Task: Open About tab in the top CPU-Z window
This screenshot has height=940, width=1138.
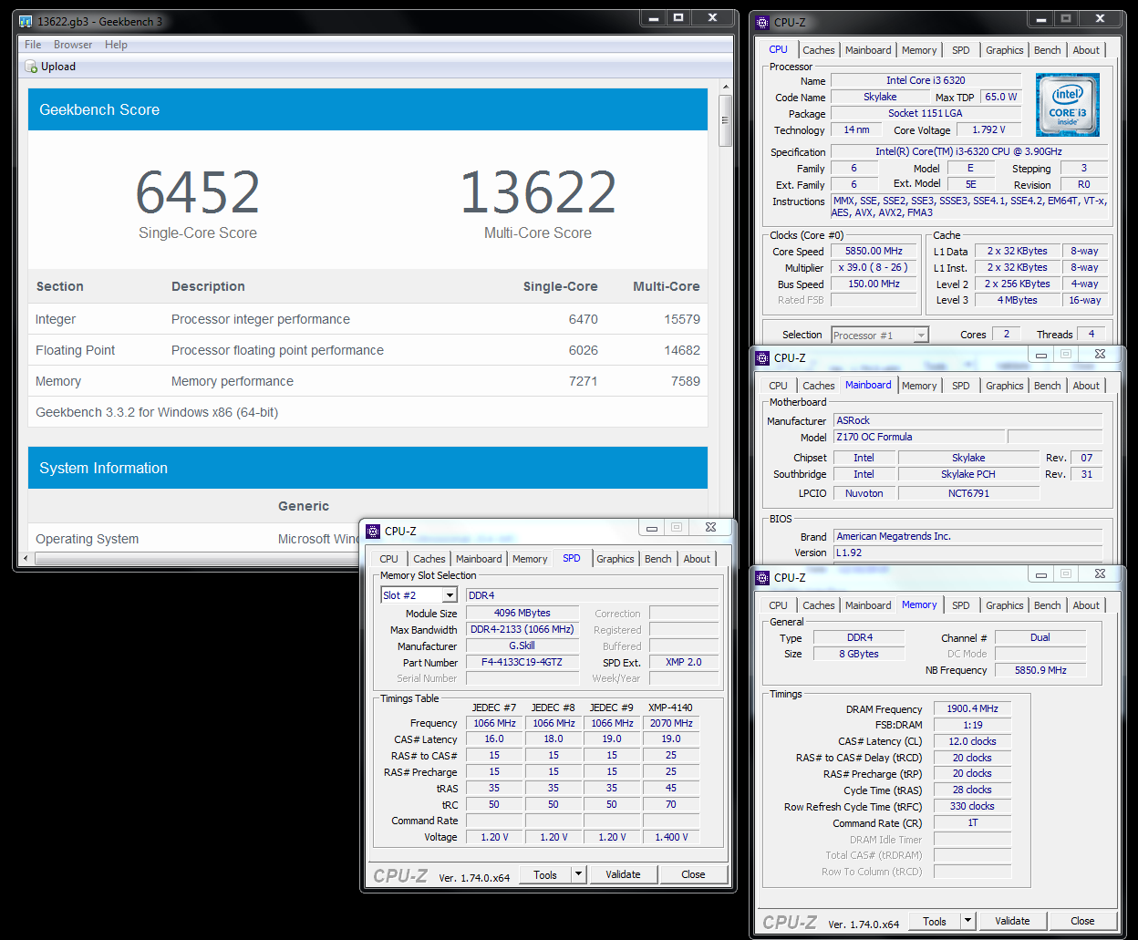Action: tap(1085, 50)
